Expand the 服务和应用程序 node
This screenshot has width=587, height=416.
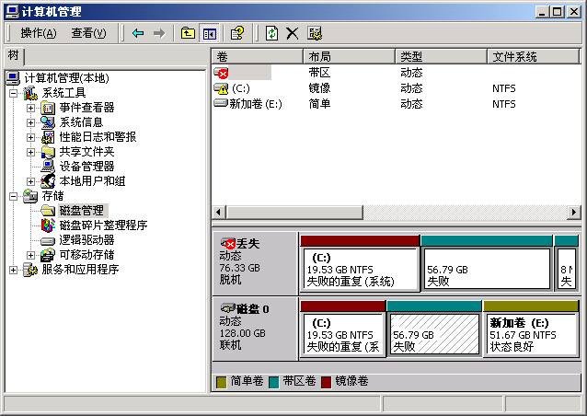(14, 270)
